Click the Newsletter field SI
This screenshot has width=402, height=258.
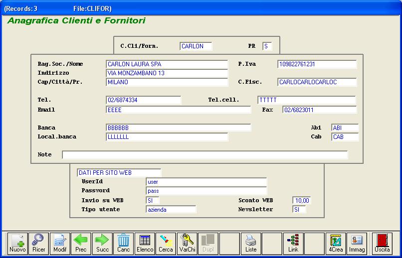tap(299, 209)
